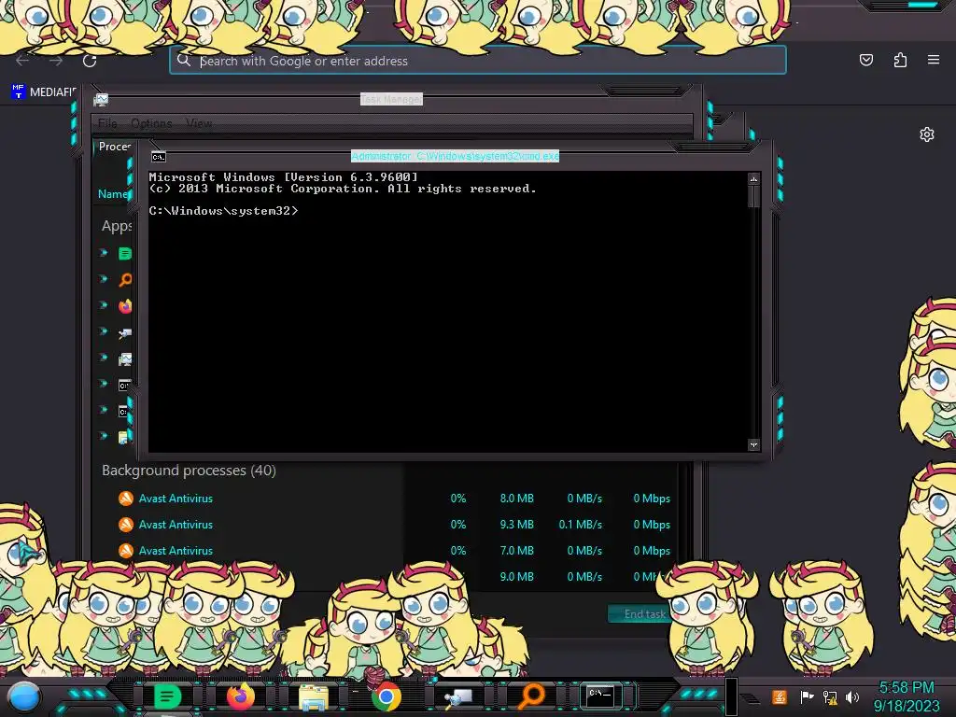This screenshot has width=956, height=717.
Task: Click the 8.0 MB memory value cell
Action: (516, 499)
